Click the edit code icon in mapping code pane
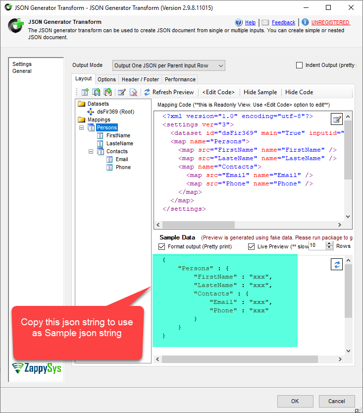Image resolution: width=363 pixels, height=413 pixels. coord(337,119)
